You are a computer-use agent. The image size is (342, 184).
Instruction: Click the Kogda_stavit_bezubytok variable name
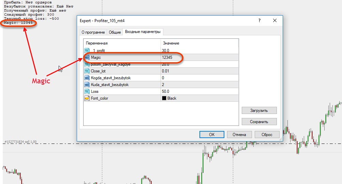click(x=111, y=78)
